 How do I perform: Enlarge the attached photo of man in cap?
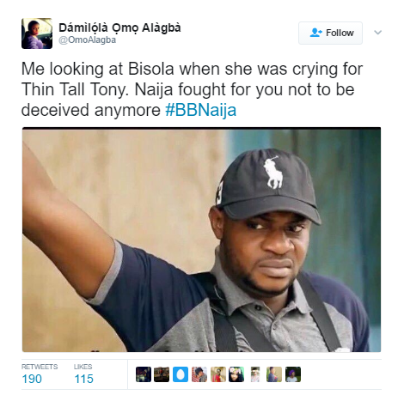coord(202,240)
